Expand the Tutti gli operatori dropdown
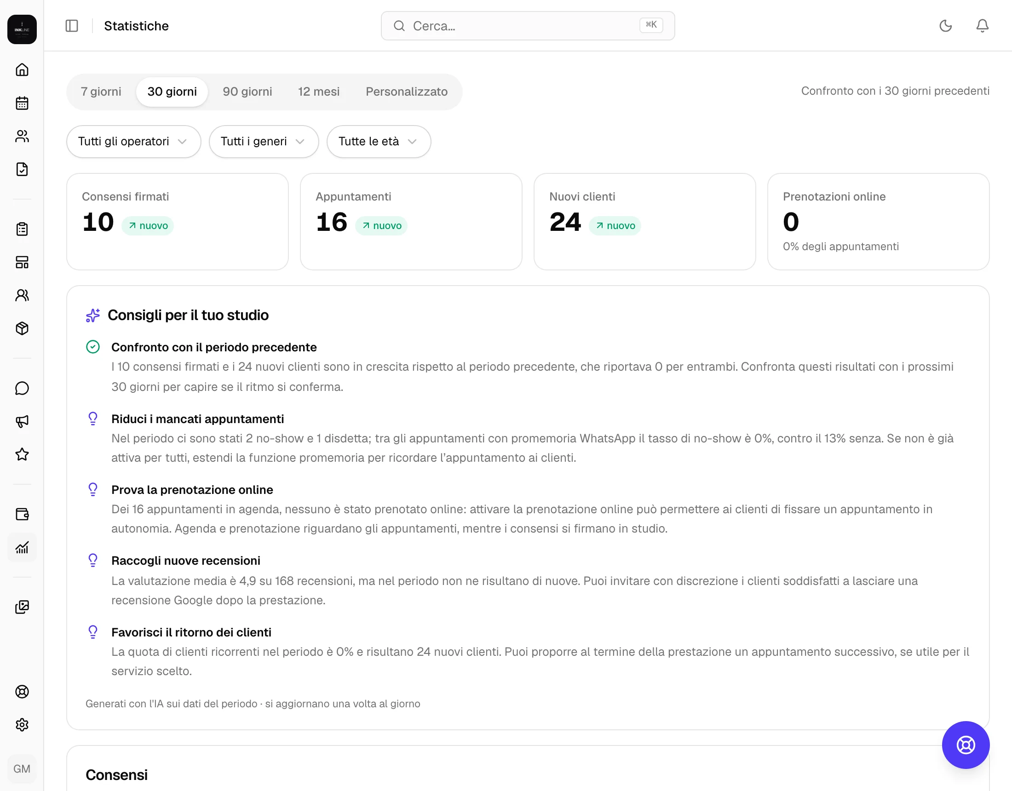Viewport: 1012px width, 791px height. point(133,141)
